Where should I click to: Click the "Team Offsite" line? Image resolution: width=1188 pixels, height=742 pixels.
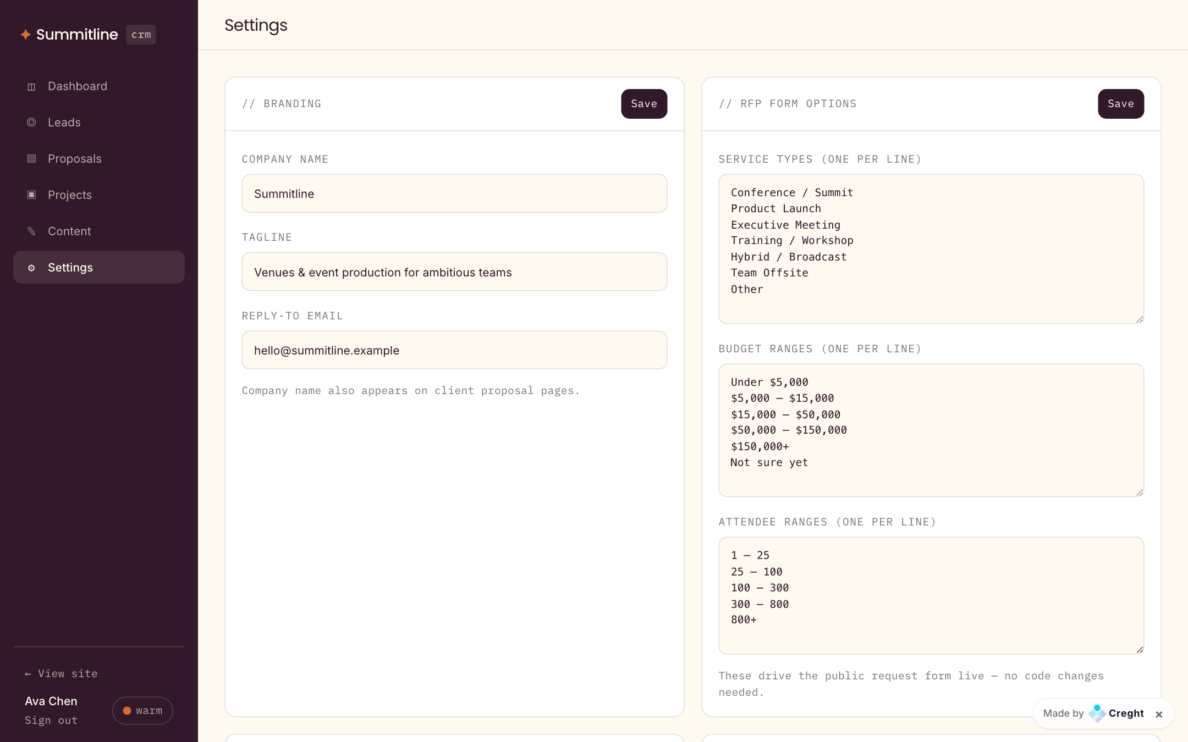click(x=769, y=273)
